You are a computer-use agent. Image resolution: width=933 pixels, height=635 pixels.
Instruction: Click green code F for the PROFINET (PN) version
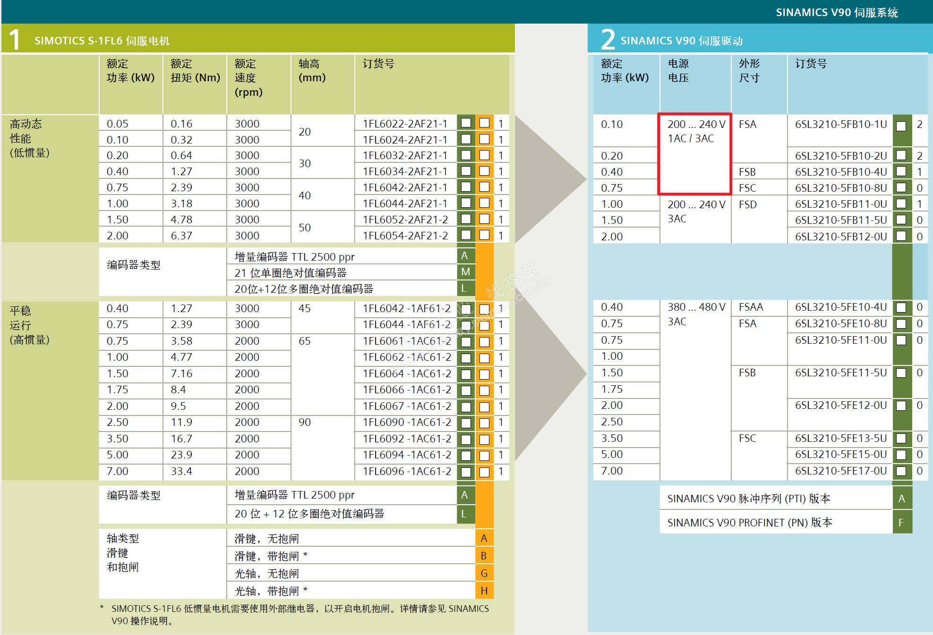(901, 523)
